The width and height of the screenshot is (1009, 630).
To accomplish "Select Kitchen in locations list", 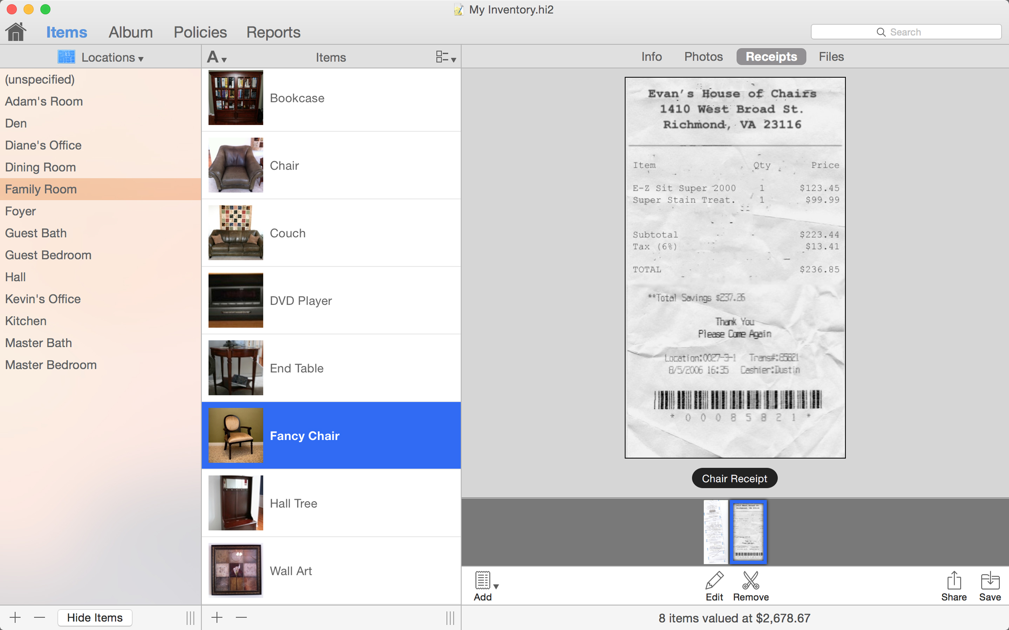I will click(26, 321).
